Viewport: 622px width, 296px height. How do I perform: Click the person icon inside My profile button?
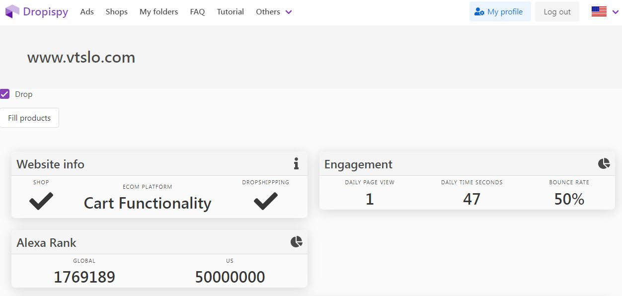[x=479, y=11]
